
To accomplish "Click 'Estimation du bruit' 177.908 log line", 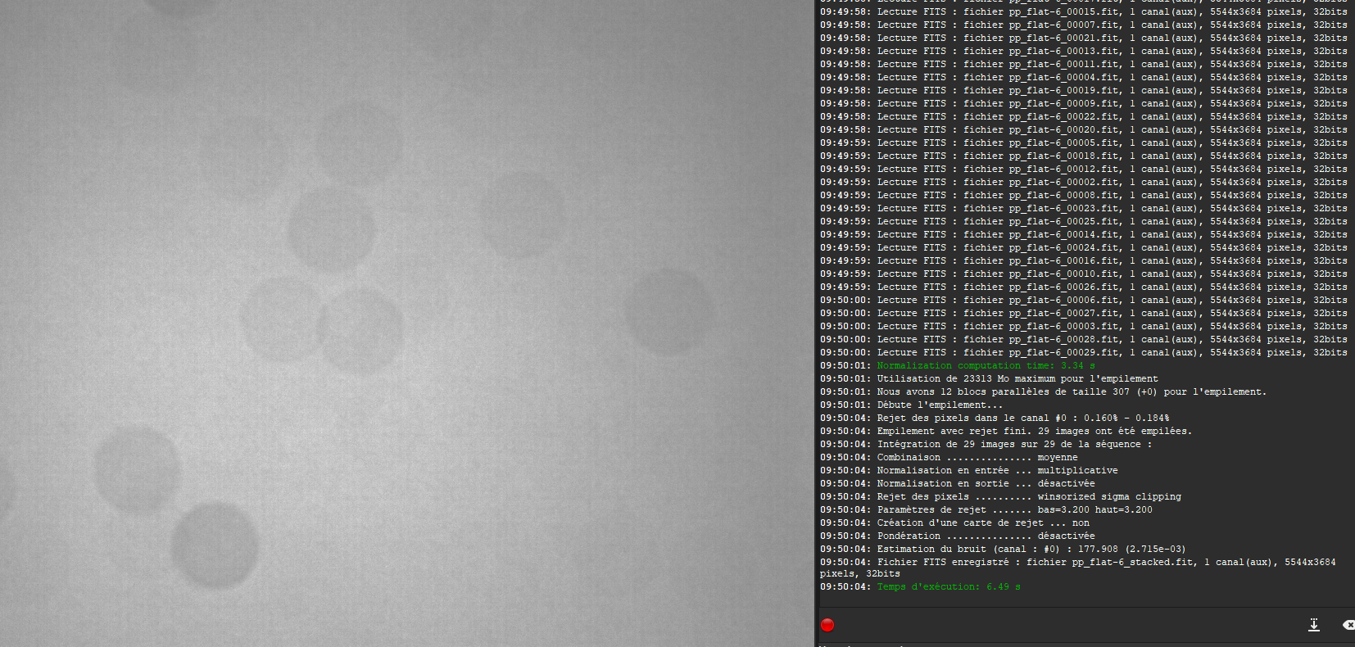I will (x=1003, y=549).
